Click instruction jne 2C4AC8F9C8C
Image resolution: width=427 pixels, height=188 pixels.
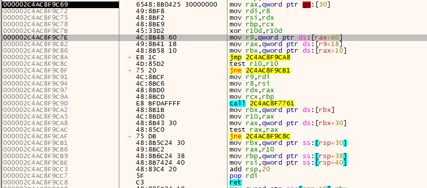[x=260, y=137]
